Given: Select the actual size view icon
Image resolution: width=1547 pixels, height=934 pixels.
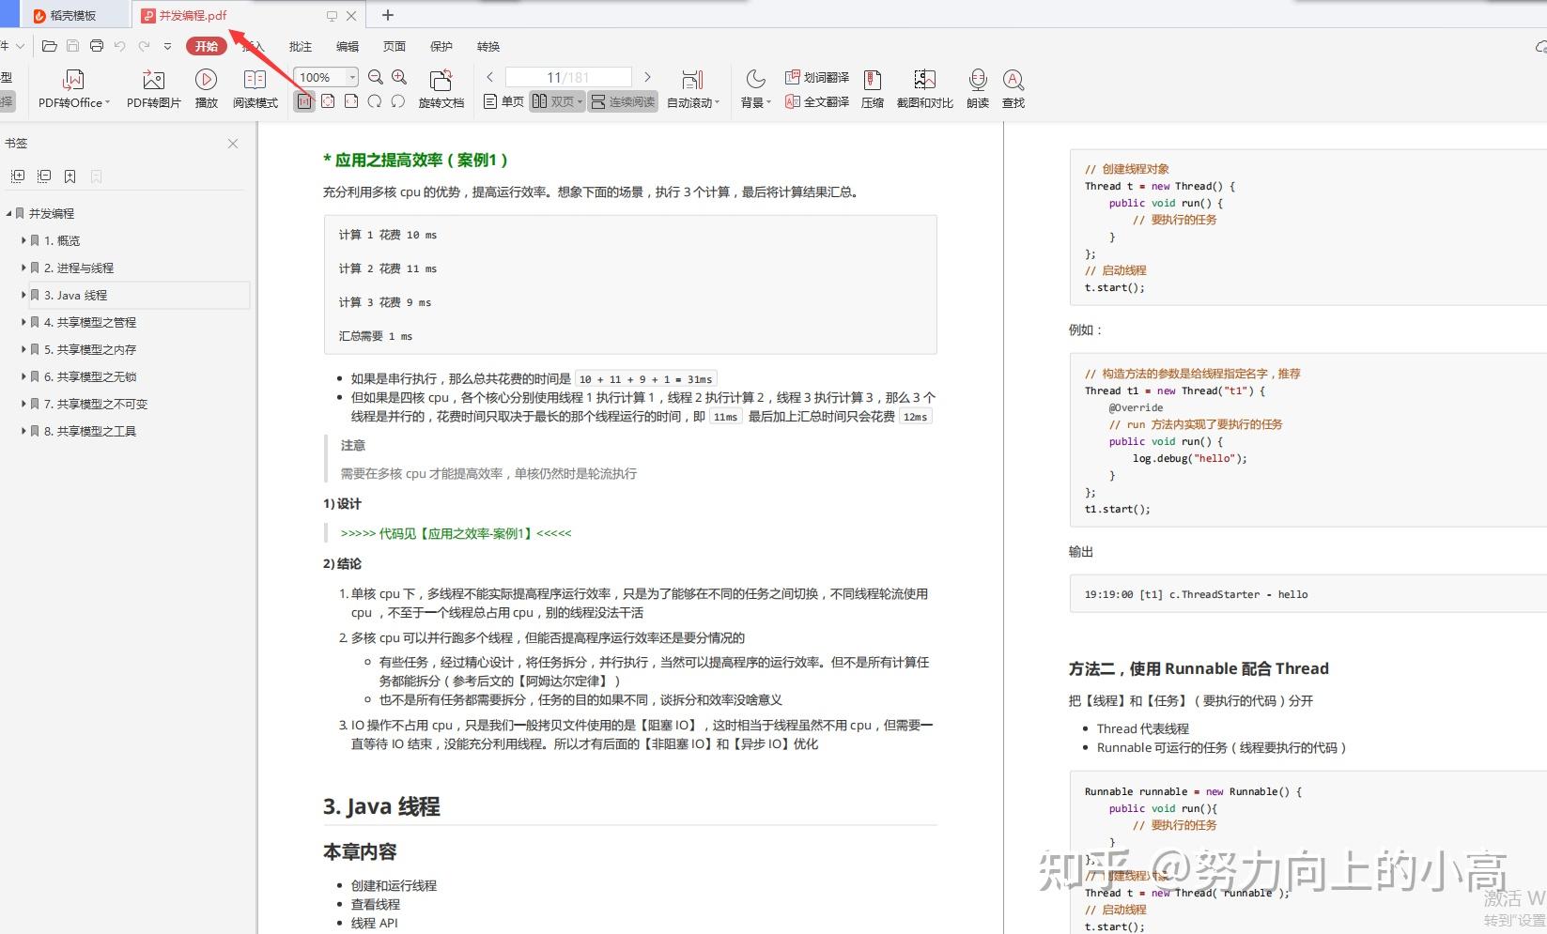Looking at the screenshot, I should [x=304, y=101].
